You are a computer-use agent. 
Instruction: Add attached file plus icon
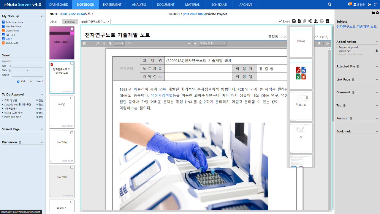coord(358,67)
